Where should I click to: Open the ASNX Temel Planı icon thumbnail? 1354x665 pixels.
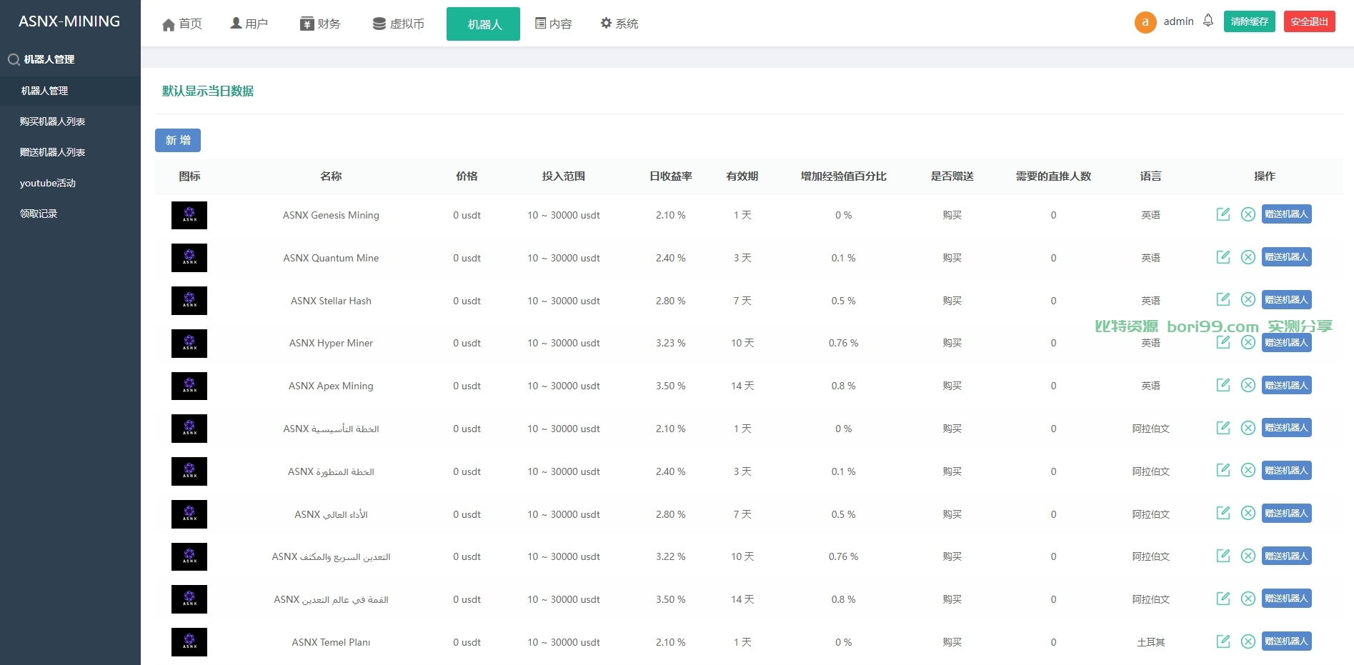point(189,642)
